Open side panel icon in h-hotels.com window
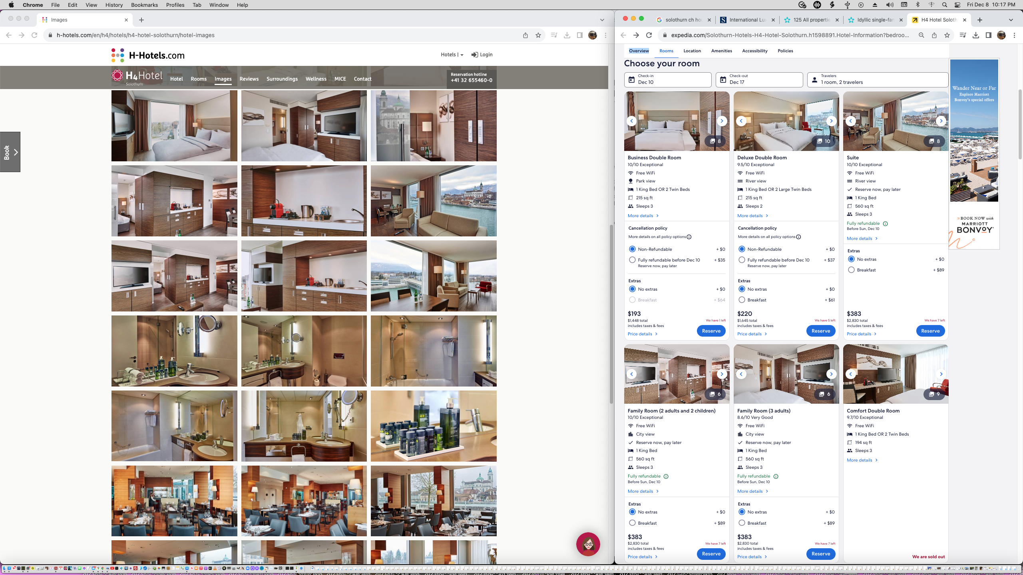Image resolution: width=1023 pixels, height=575 pixels. tap(579, 35)
